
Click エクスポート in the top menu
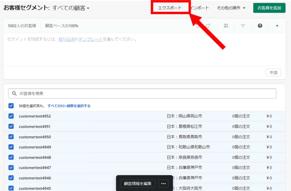(x=170, y=8)
